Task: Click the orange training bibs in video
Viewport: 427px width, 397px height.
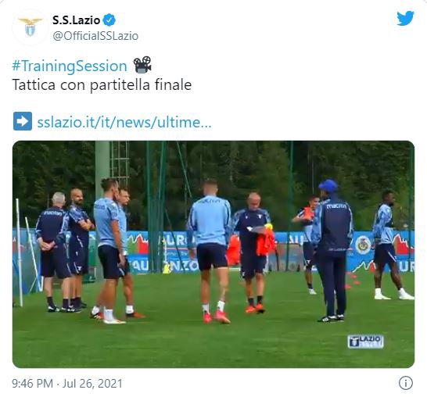Action: pos(266,241)
